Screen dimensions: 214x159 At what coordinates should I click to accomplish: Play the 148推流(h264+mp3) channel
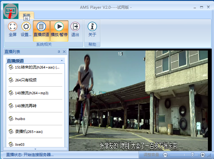tap(31, 93)
